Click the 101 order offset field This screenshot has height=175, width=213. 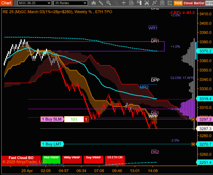pos(74,119)
